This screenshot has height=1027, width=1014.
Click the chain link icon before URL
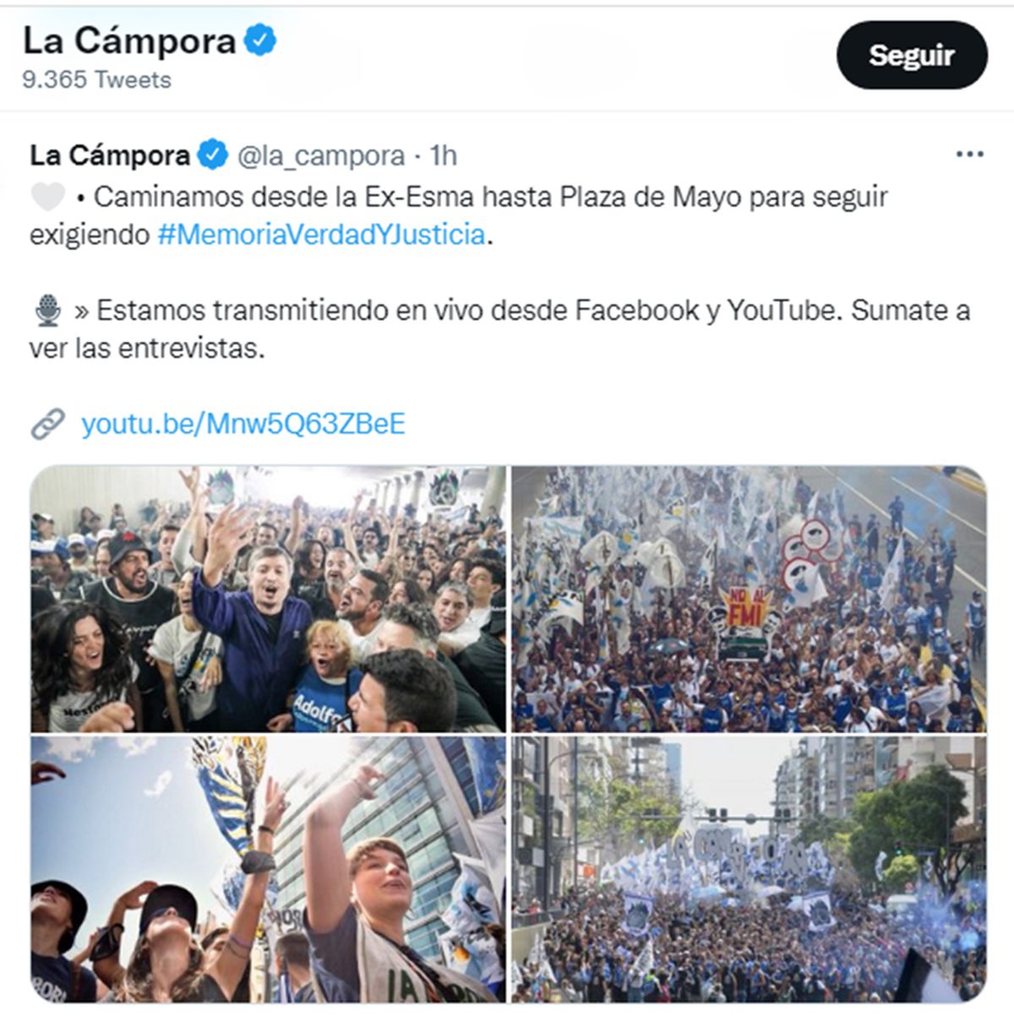click(x=48, y=424)
